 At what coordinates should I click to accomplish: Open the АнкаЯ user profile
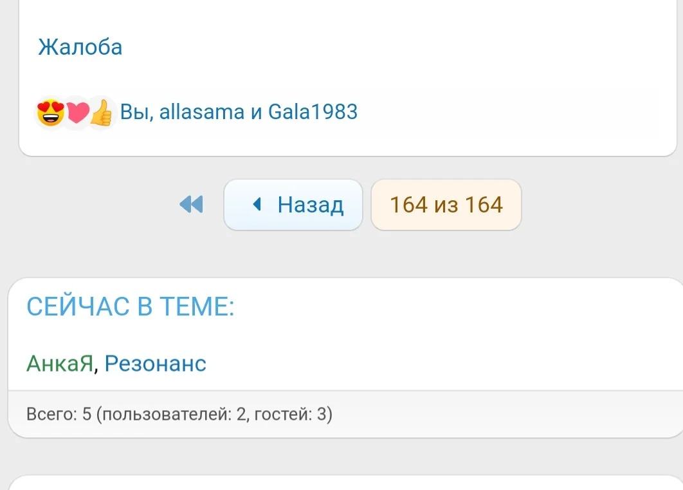tap(60, 364)
